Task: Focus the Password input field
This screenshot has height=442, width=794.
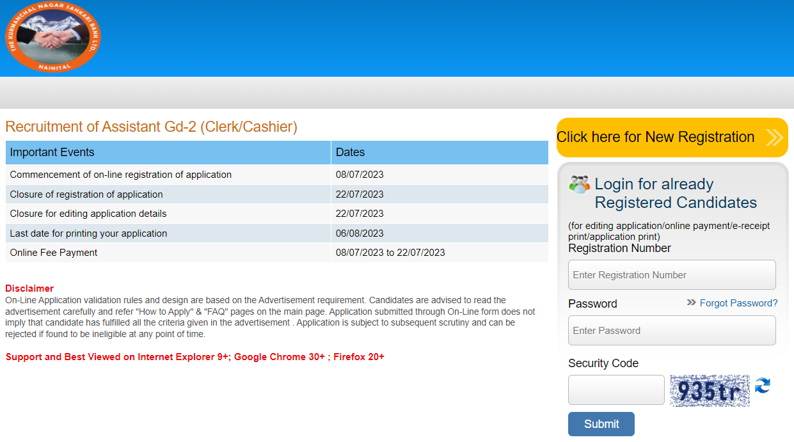Action: (x=672, y=331)
